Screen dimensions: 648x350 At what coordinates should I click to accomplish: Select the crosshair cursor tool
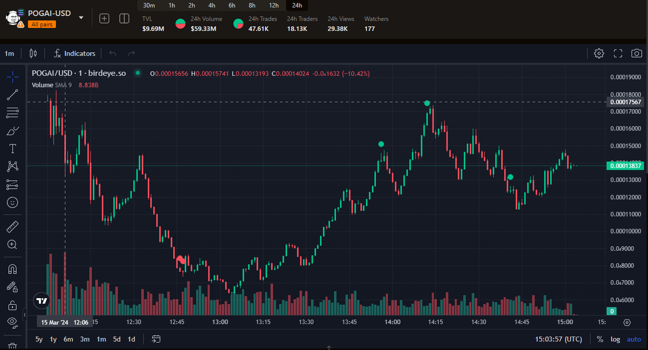(x=12, y=77)
